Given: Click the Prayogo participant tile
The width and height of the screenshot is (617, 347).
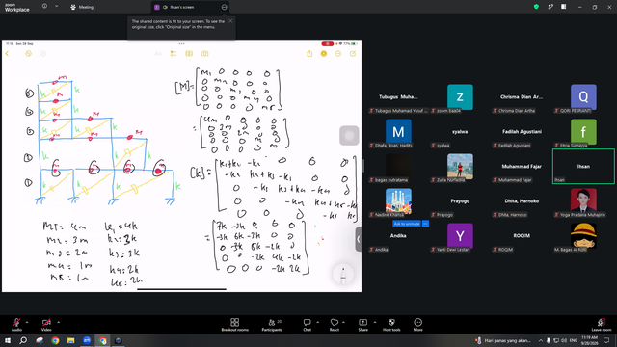Looking at the screenshot, I should tap(460, 200).
